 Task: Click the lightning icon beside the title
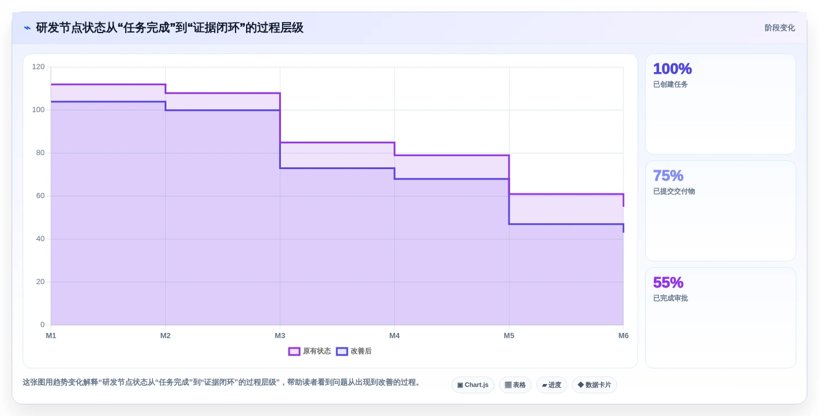(x=27, y=28)
